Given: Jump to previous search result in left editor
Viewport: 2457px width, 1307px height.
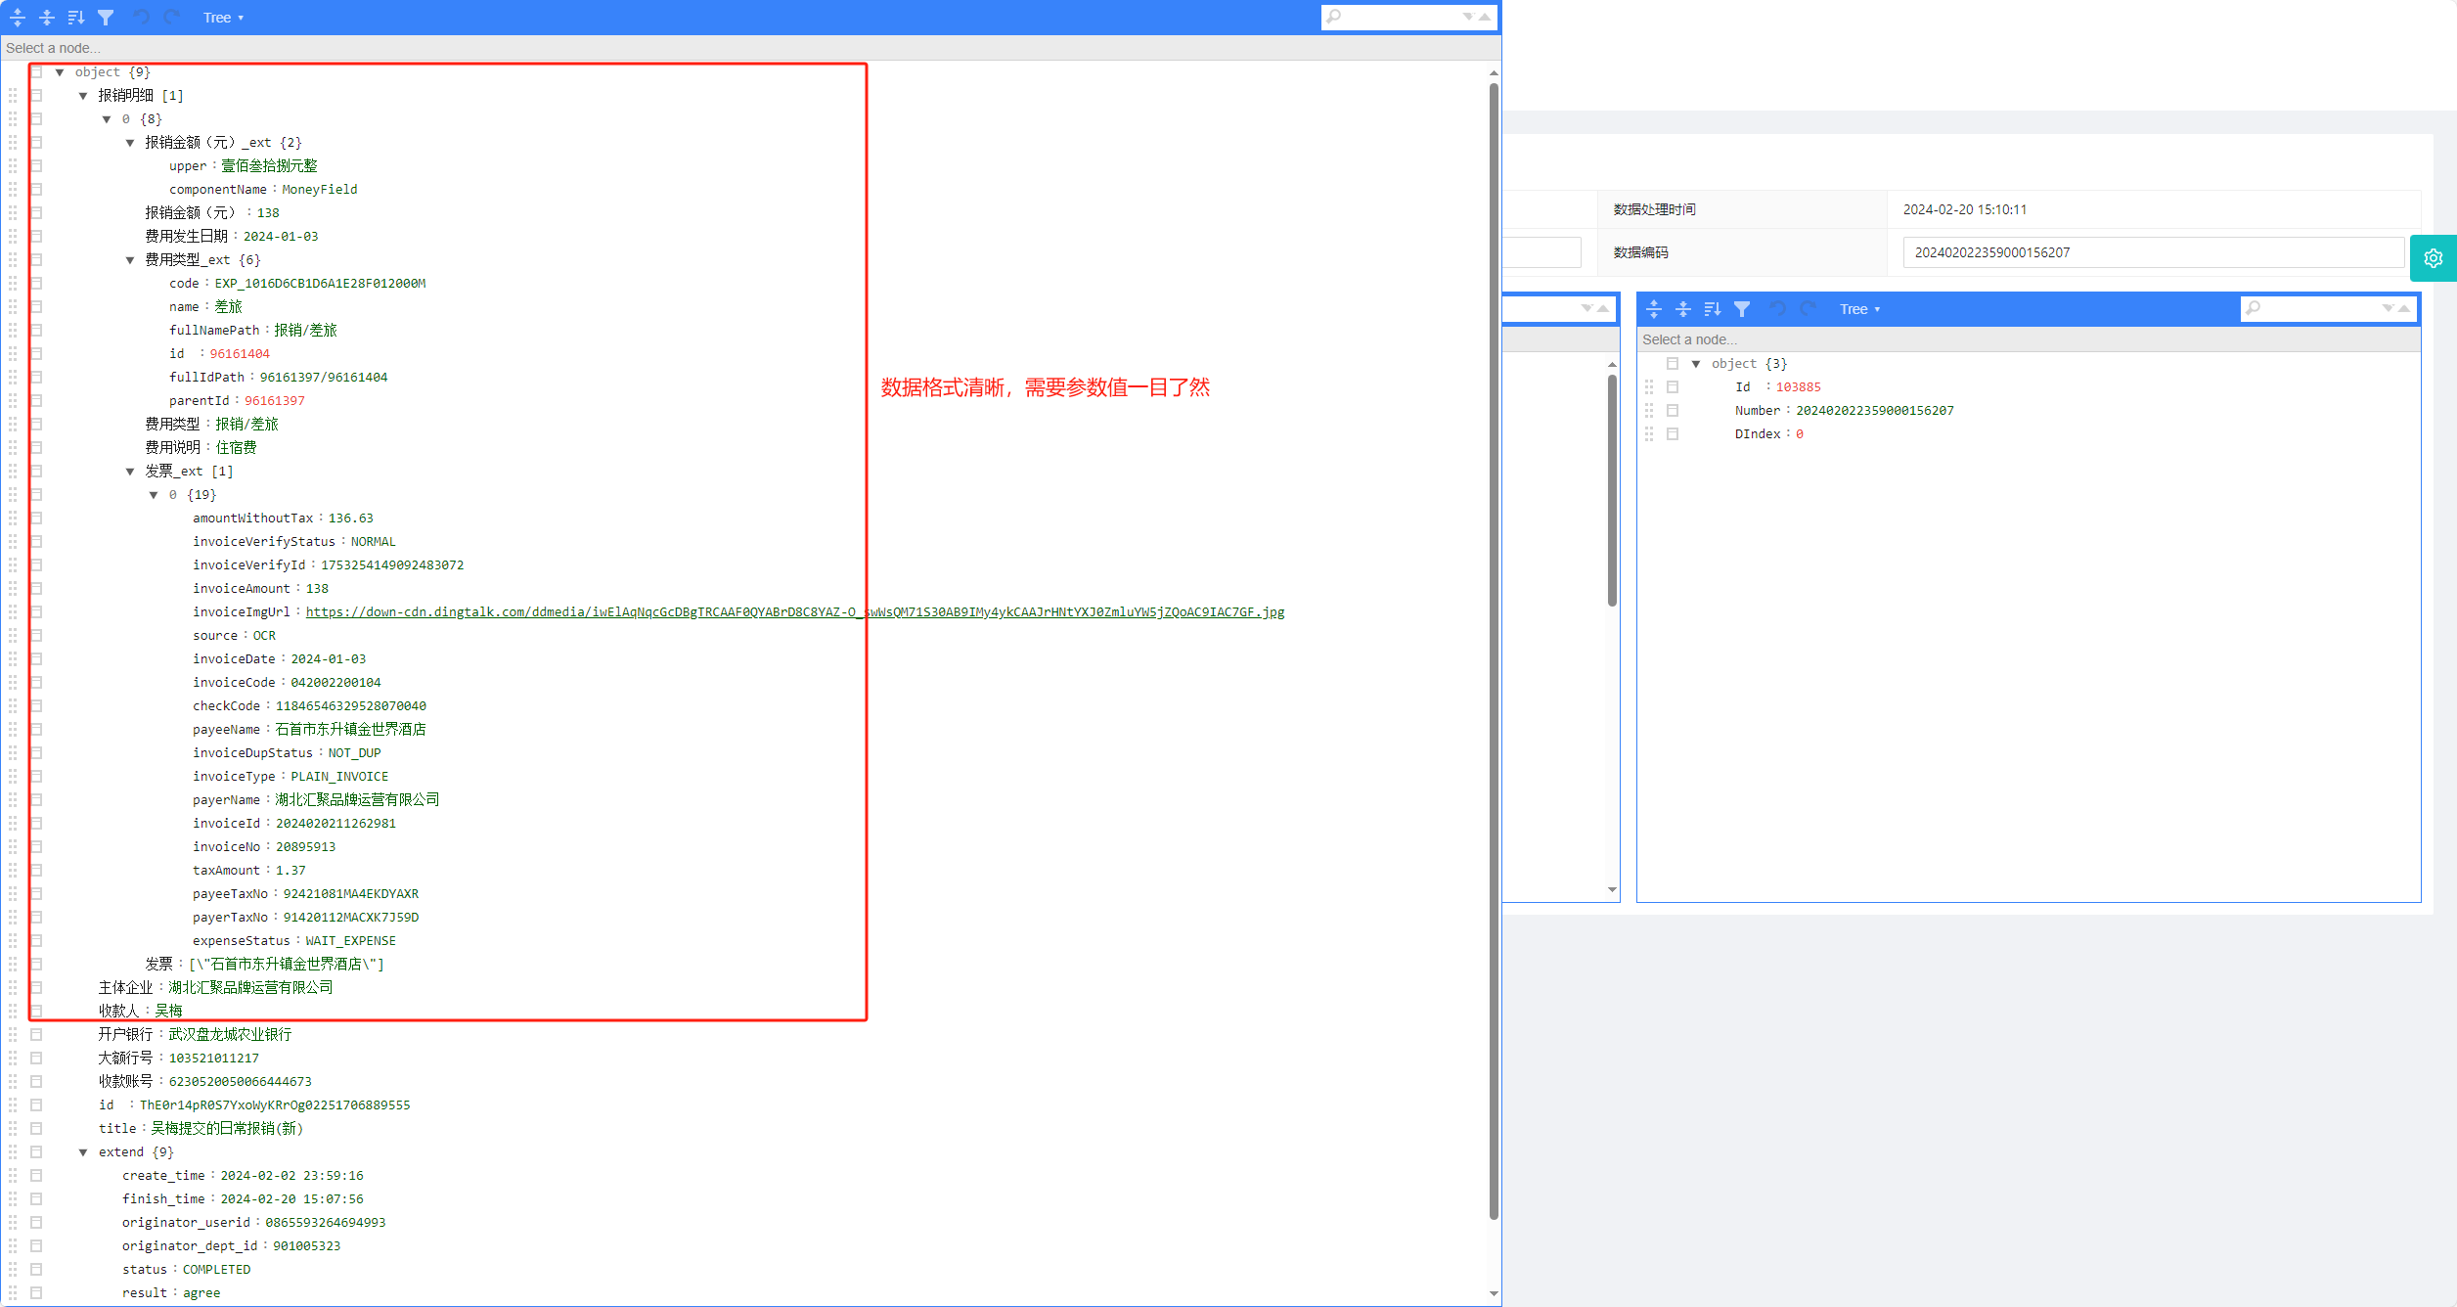Looking at the screenshot, I should [1485, 17].
